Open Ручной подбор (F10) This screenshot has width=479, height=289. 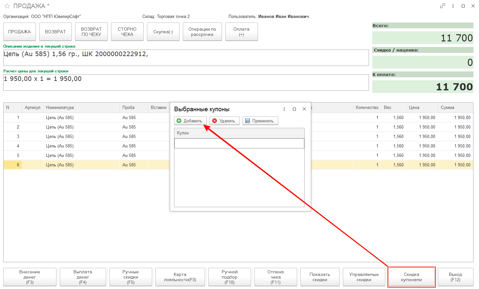pyautogui.click(x=230, y=277)
